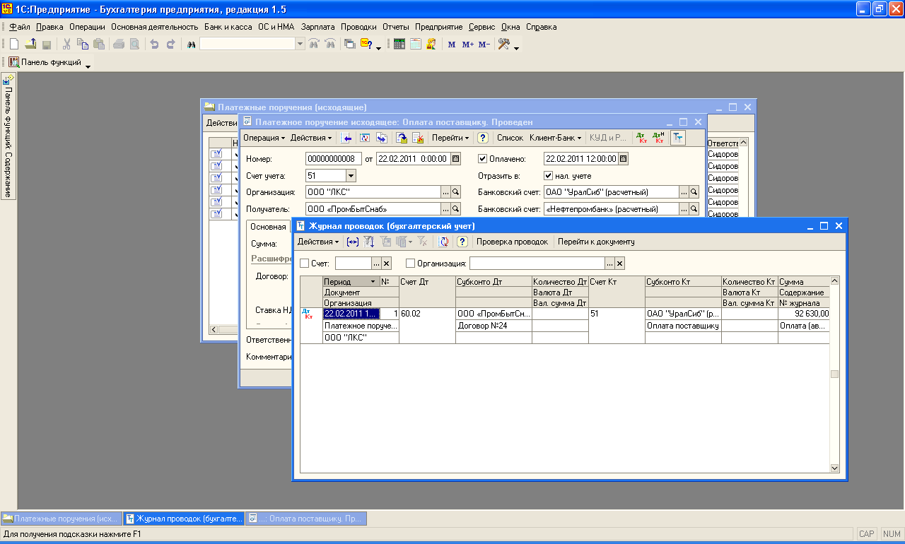Open the Операции menu
This screenshot has height=544, width=905.
[x=87, y=27]
